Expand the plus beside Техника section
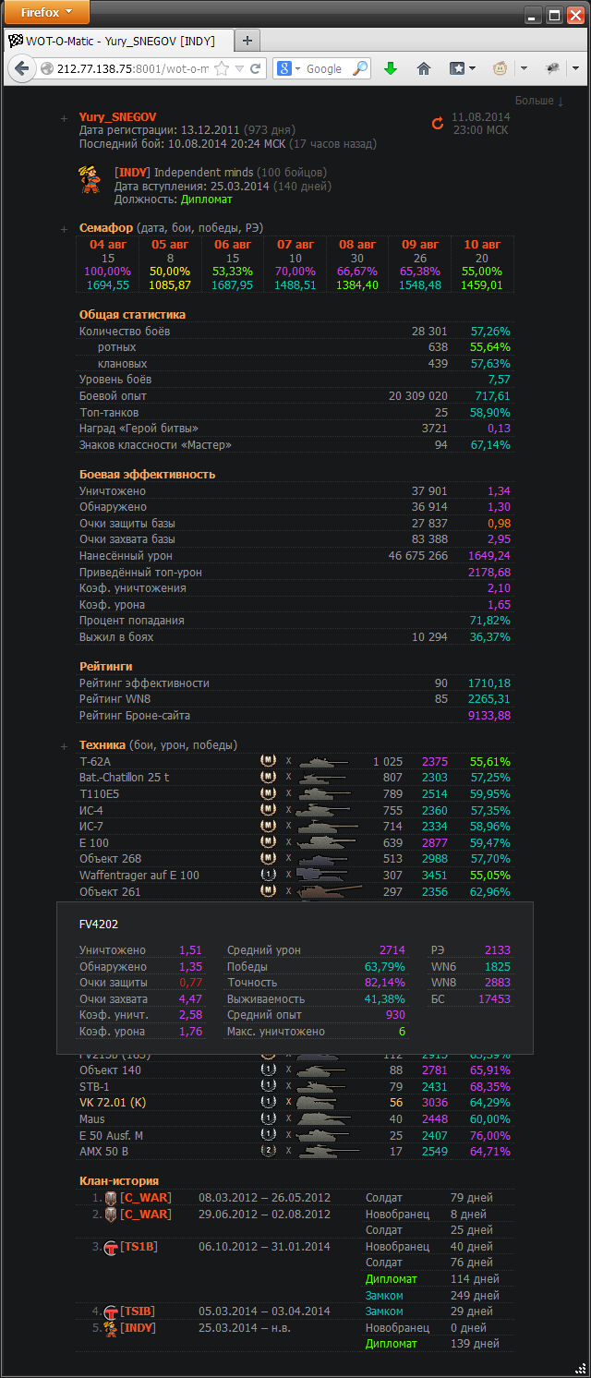Screen dimensions: 591x1378 pos(64,745)
